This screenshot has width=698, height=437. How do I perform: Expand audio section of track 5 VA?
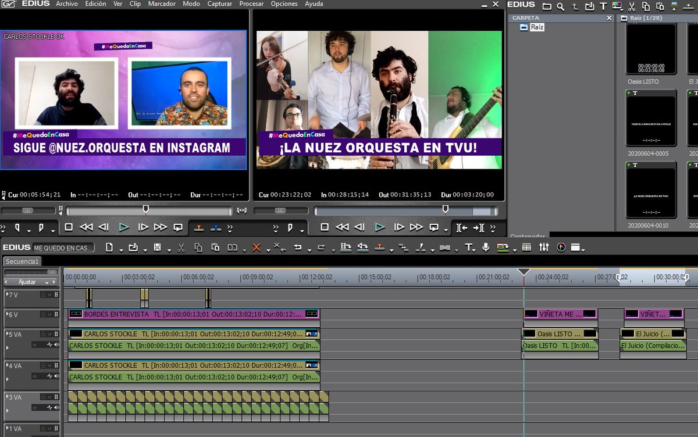pos(7,348)
